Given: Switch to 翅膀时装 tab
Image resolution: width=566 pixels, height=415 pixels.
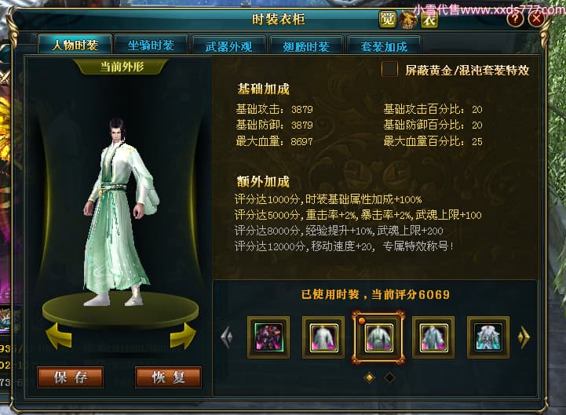Looking at the screenshot, I should tap(306, 46).
